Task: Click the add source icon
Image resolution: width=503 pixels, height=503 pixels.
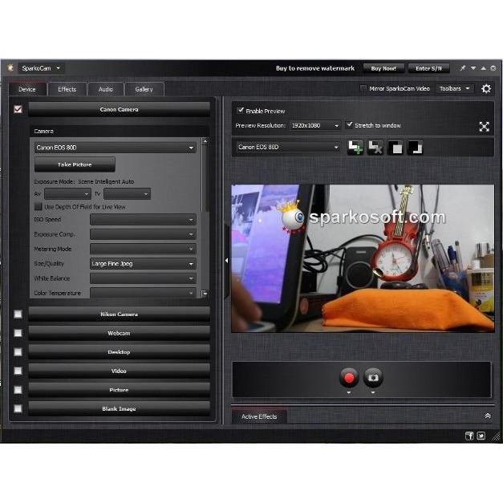Action: [355, 148]
